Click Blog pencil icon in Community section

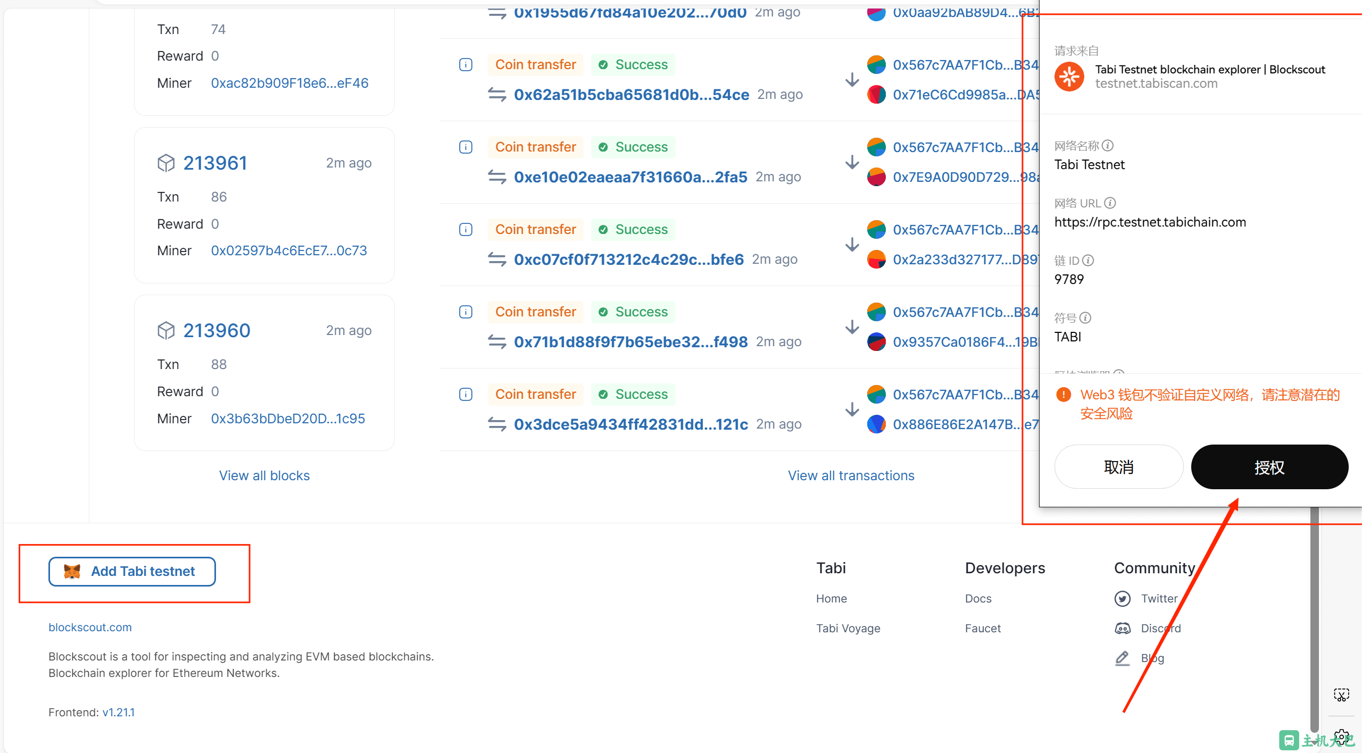tap(1123, 658)
